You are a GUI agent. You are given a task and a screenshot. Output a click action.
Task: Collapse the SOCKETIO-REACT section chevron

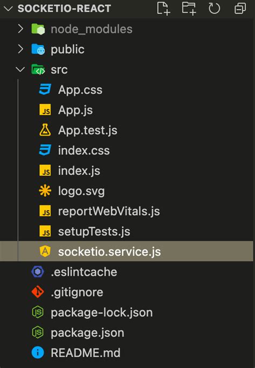point(8,9)
